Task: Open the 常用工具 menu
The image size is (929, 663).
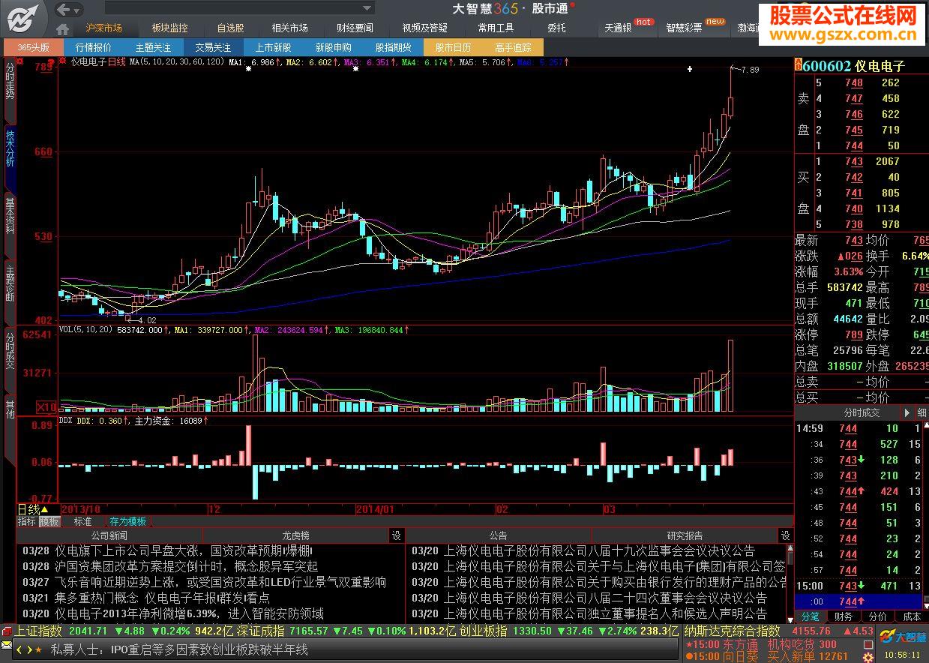Action: point(496,28)
